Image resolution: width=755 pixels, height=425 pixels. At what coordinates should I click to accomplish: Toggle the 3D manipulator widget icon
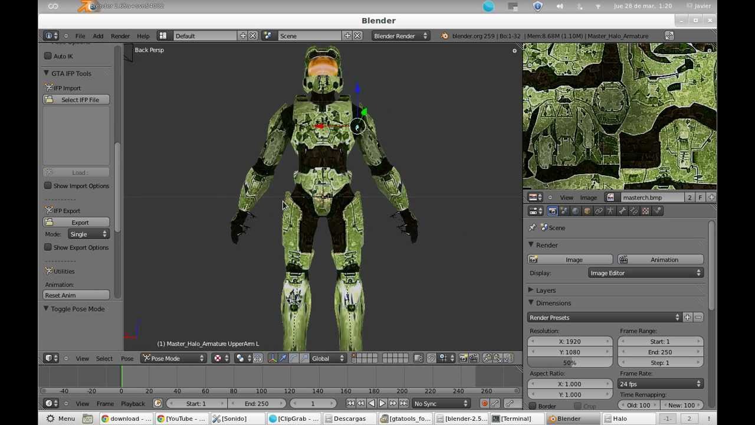click(272, 358)
